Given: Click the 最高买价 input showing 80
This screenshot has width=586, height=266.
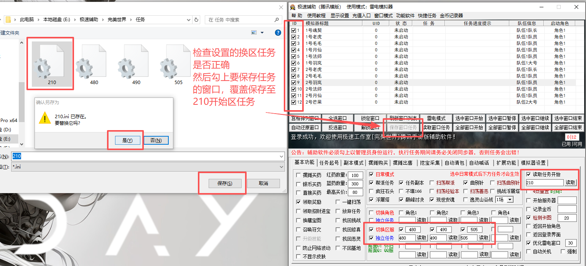Looking at the screenshot, I should point(355,192).
